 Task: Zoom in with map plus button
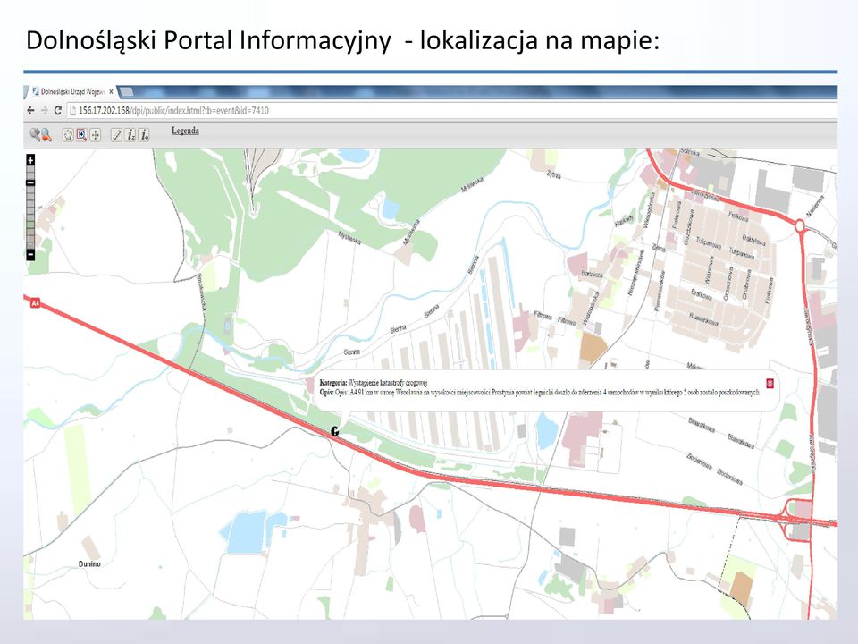(x=30, y=160)
